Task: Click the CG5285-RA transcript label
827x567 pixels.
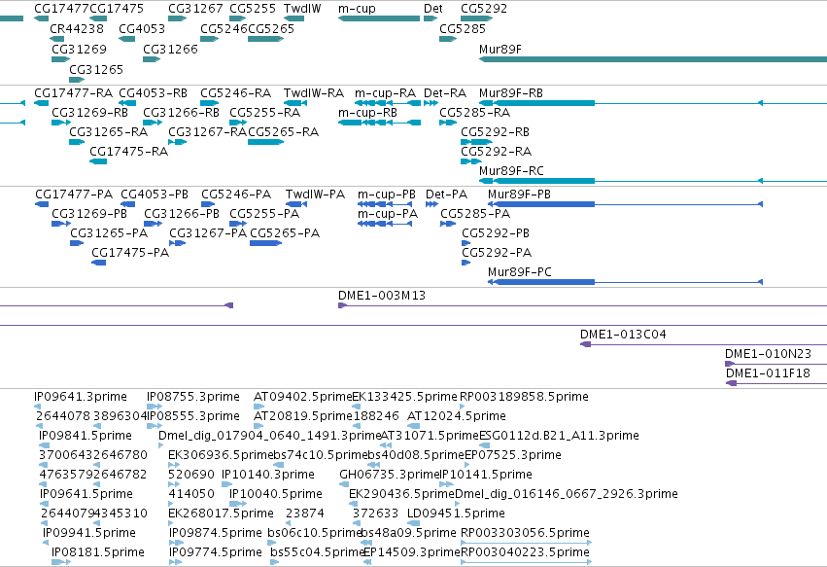Action: point(474,113)
